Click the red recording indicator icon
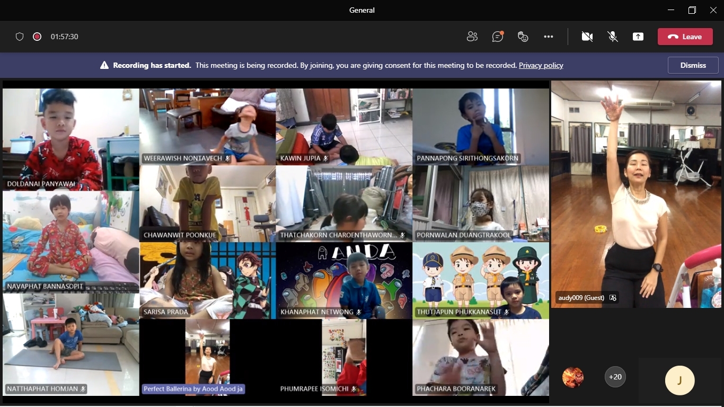The image size is (724, 407). [37, 37]
